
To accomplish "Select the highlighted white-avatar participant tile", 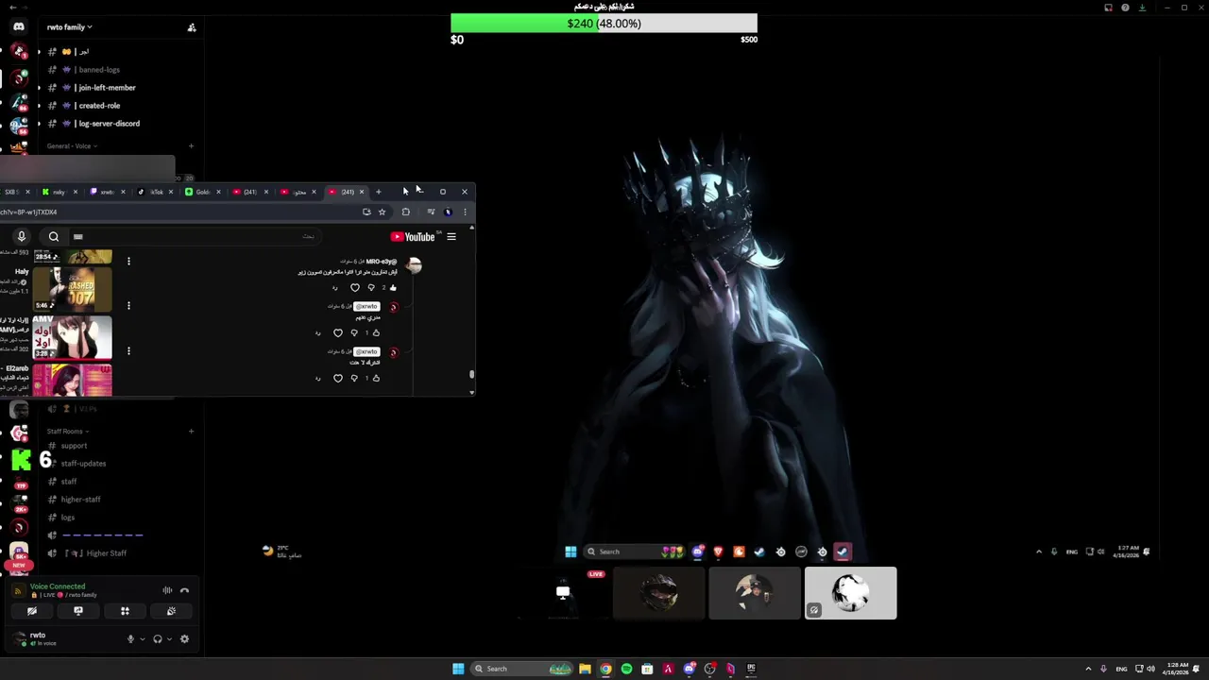I will (850, 593).
